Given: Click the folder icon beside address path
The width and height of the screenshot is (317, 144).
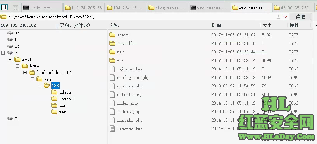Looking at the screenshot, I should (3, 17).
